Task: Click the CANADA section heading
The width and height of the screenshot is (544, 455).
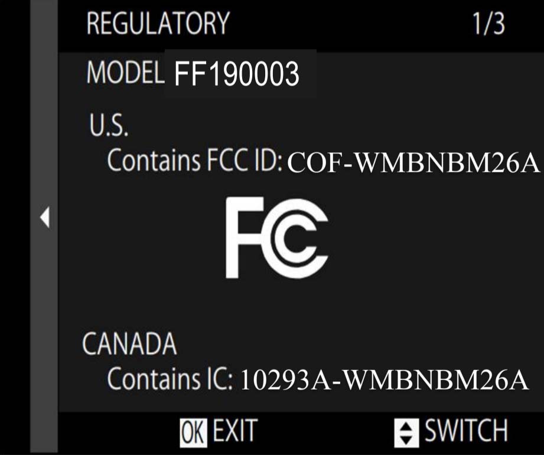Action: pos(130,343)
